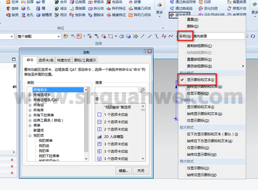Click the 合并 (Unite) boolean icon
258x190 pixels.
(57, 2)
